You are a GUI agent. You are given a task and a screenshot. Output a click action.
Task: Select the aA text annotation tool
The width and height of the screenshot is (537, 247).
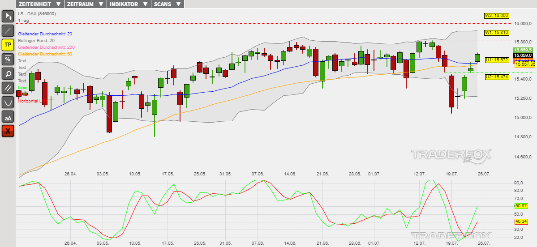point(8,117)
